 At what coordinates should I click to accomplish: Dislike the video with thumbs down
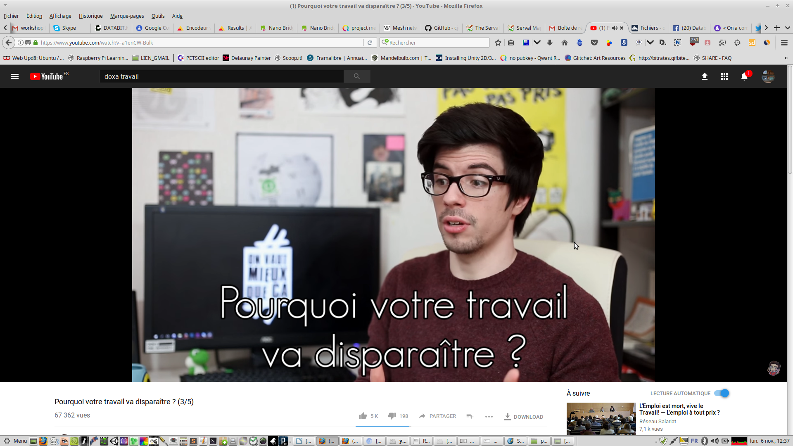click(x=392, y=416)
